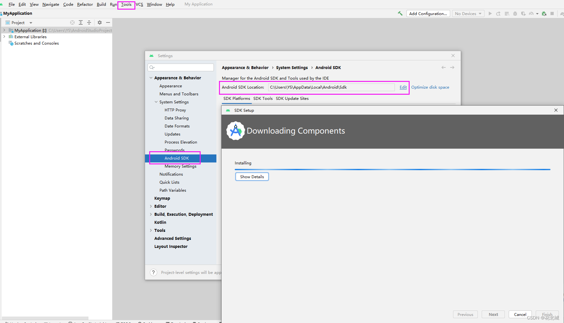This screenshot has width=564, height=323.
Task: Select Date Formats setting
Action: click(x=177, y=126)
